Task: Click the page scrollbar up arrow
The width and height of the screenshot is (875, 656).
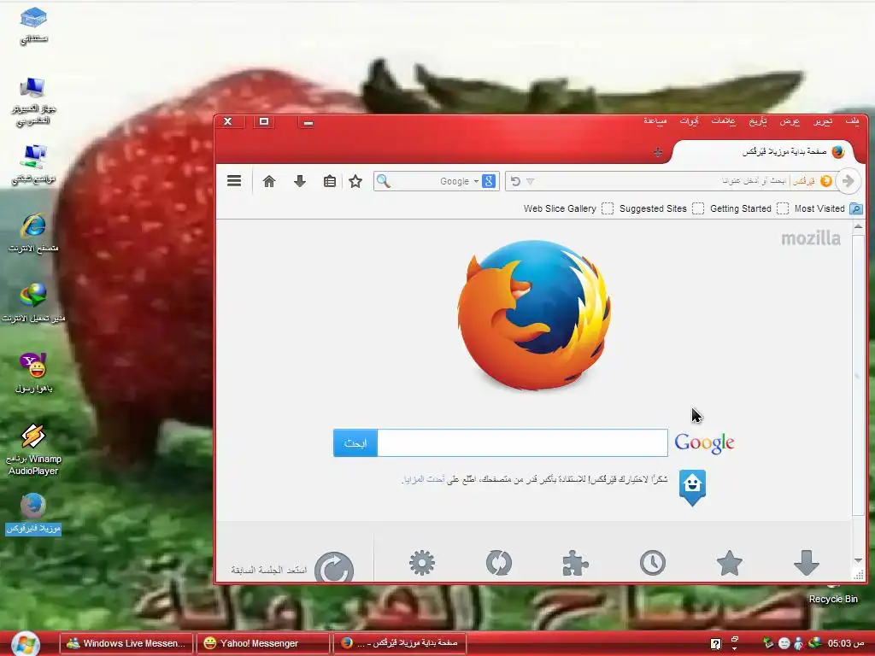Action: click(858, 226)
